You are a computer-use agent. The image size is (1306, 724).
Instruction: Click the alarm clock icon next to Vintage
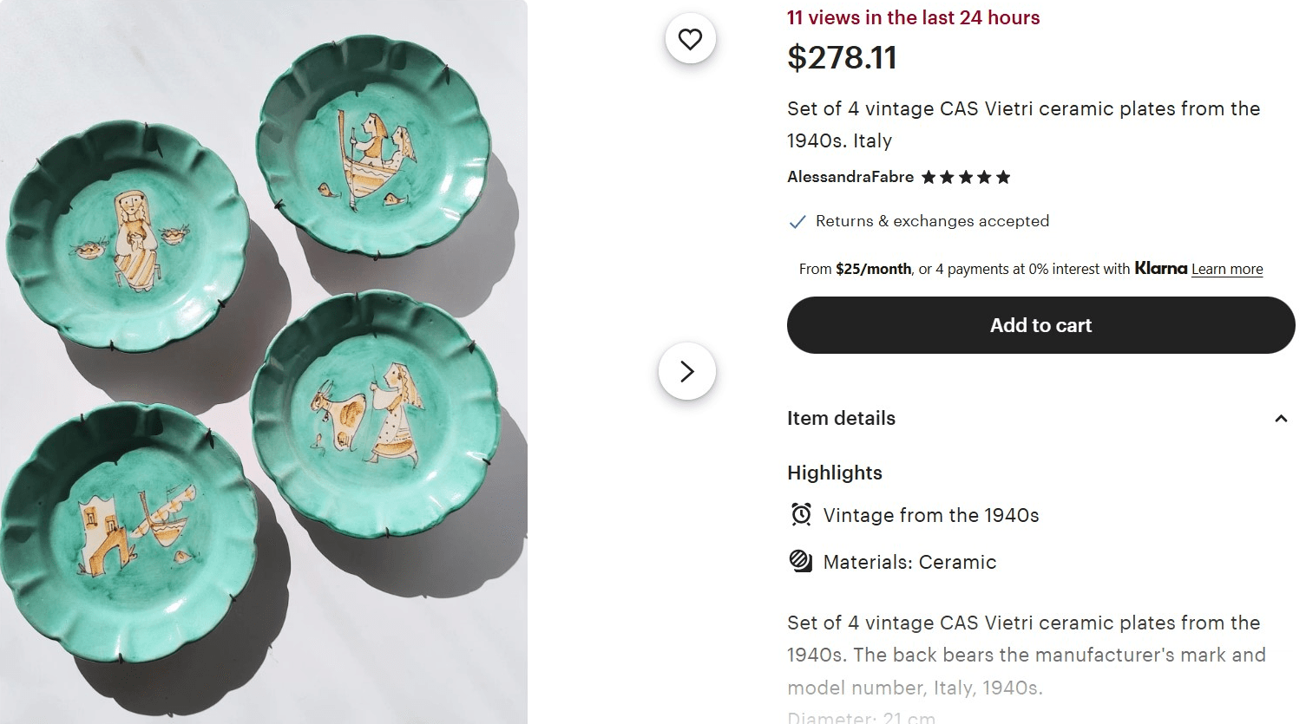point(803,513)
